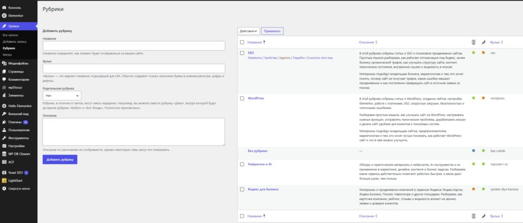The width and height of the screenshot is (523, 223).
Task: Click the LightStart sidebar icon
Action: (4, 181)
